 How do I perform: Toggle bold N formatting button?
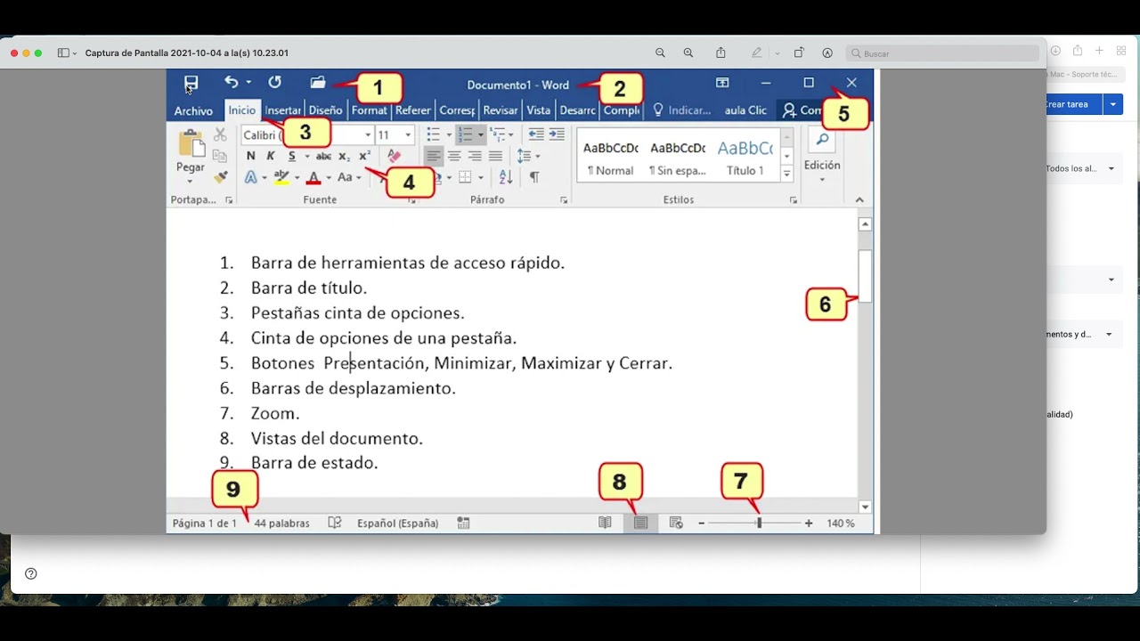251,156
